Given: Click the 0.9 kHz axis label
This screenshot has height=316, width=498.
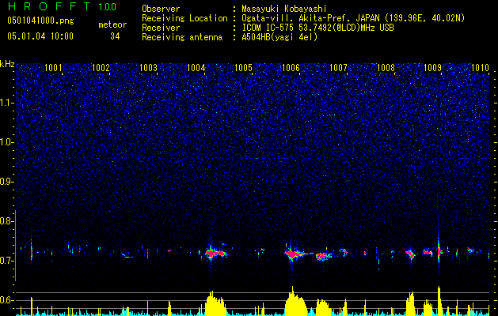Looking at the screenshot, I should 6,182.
